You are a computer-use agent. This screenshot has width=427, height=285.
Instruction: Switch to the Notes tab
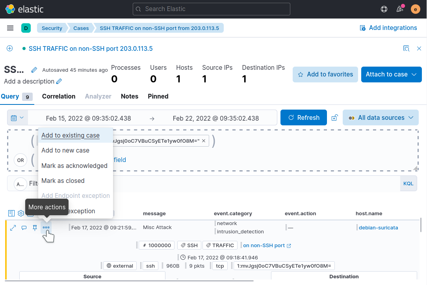click(x=129, y=97)
